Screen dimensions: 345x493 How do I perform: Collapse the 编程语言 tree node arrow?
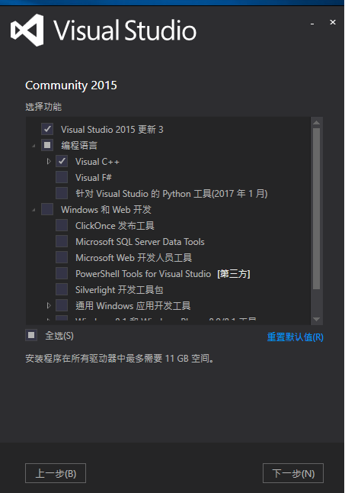[34, 146]
